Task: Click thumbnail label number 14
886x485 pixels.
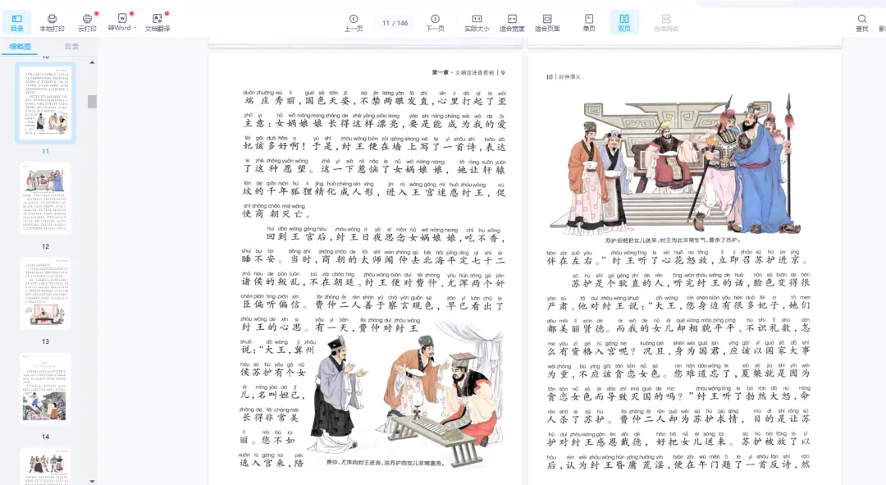Action: point(46,437)
